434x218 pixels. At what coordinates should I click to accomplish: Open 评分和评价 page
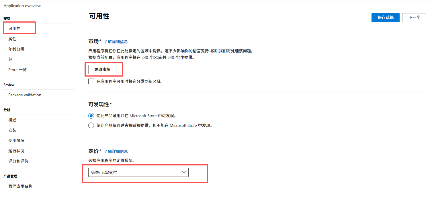tap(18, 161)
